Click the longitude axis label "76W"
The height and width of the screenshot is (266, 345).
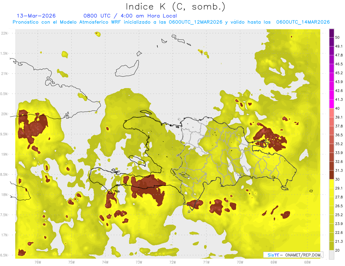[x=38, y=262]
